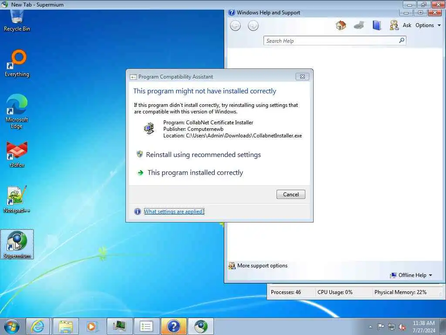Click the CollabNet installer program icon
This screenshot has height=335, width=446.
click(149, 129)
